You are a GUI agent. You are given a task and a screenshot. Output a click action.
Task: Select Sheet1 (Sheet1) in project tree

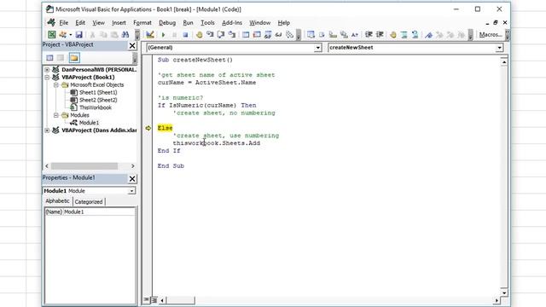[98, 93]
